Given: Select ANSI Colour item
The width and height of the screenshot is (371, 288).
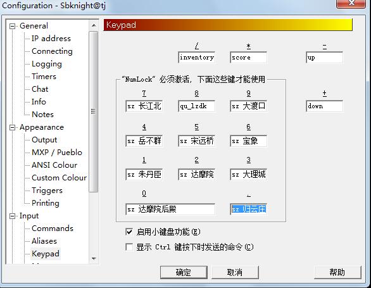Looking at the screenshot, I should click(54, 165).
